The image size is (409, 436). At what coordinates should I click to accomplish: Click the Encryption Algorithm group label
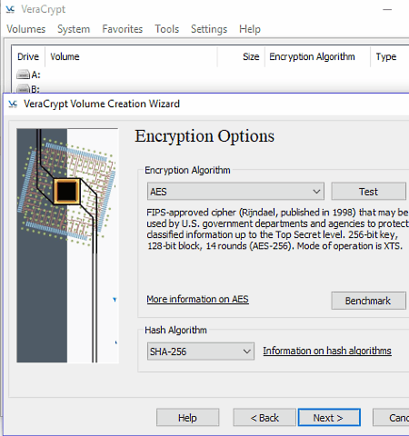(187, 170)
